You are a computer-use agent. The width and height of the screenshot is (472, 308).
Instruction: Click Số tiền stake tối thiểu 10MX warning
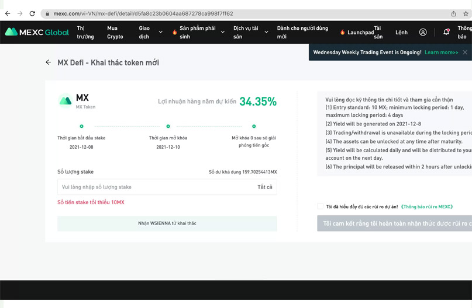(x=91, y=202)
